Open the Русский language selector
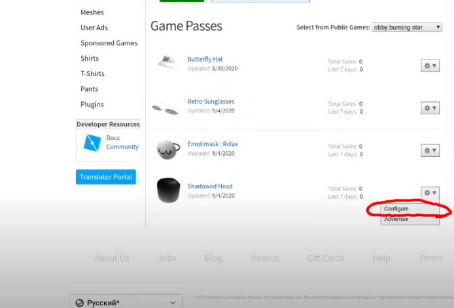This screenshot has width=454, height=308. click(x=126, y=303)
